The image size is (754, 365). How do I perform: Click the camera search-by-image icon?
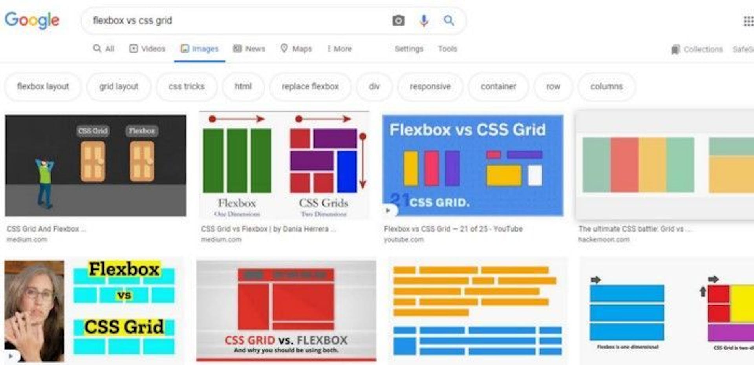(398, 20)
